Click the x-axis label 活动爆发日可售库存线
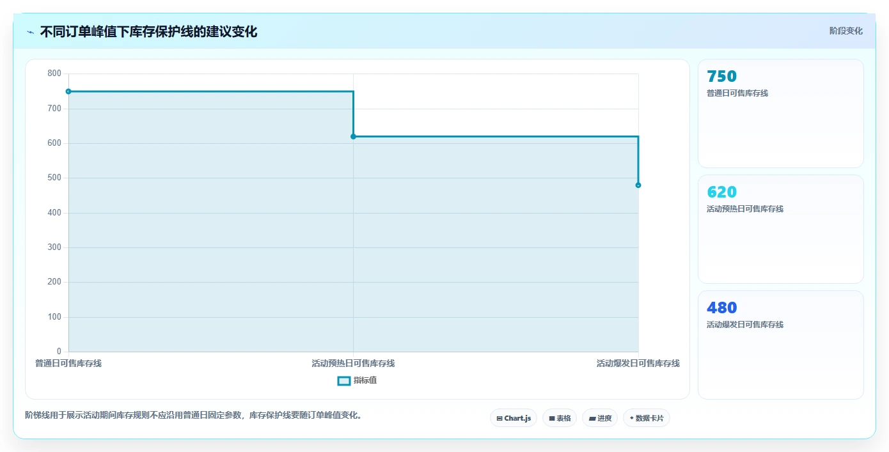This screenshot has height=452, width=889. tap(638, 363)
